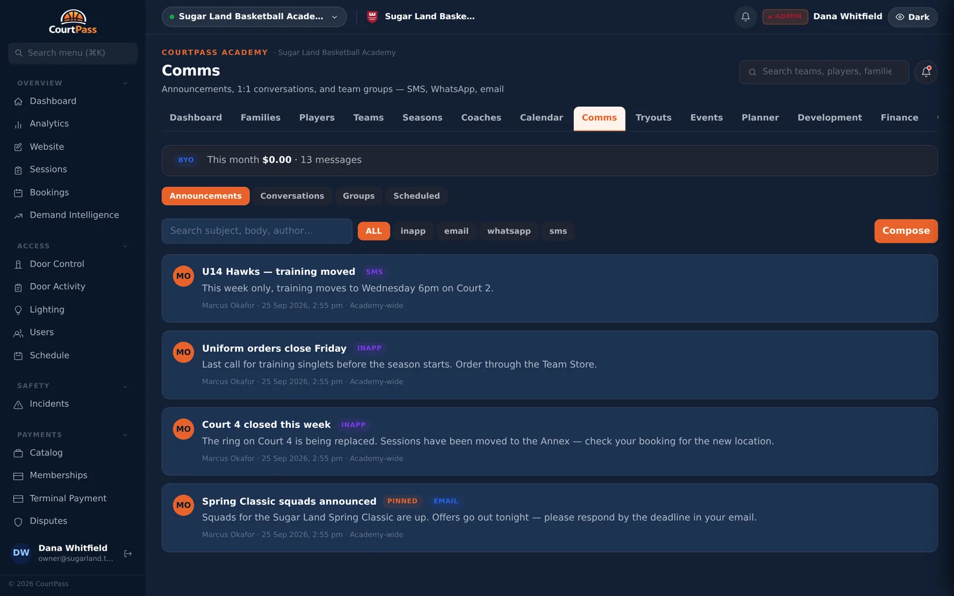Viewport: 954px width, 596px height.
Task: Focus the Search menu field in sidebar
Action: 73,53
